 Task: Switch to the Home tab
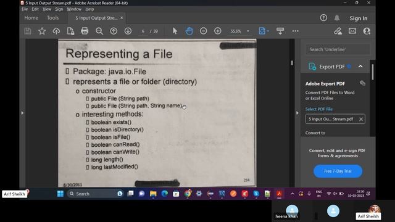[x=31, y=18]
